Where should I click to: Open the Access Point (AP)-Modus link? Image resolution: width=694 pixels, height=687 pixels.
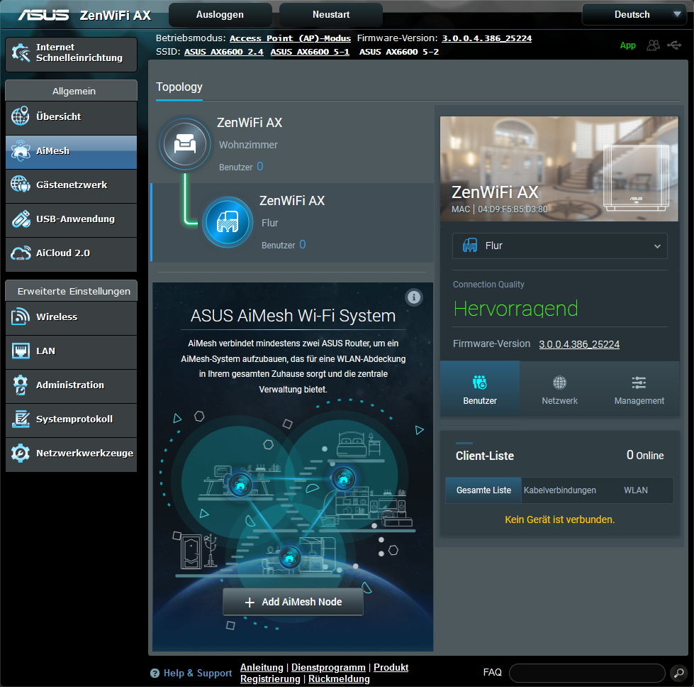click(x=290, y=38)
